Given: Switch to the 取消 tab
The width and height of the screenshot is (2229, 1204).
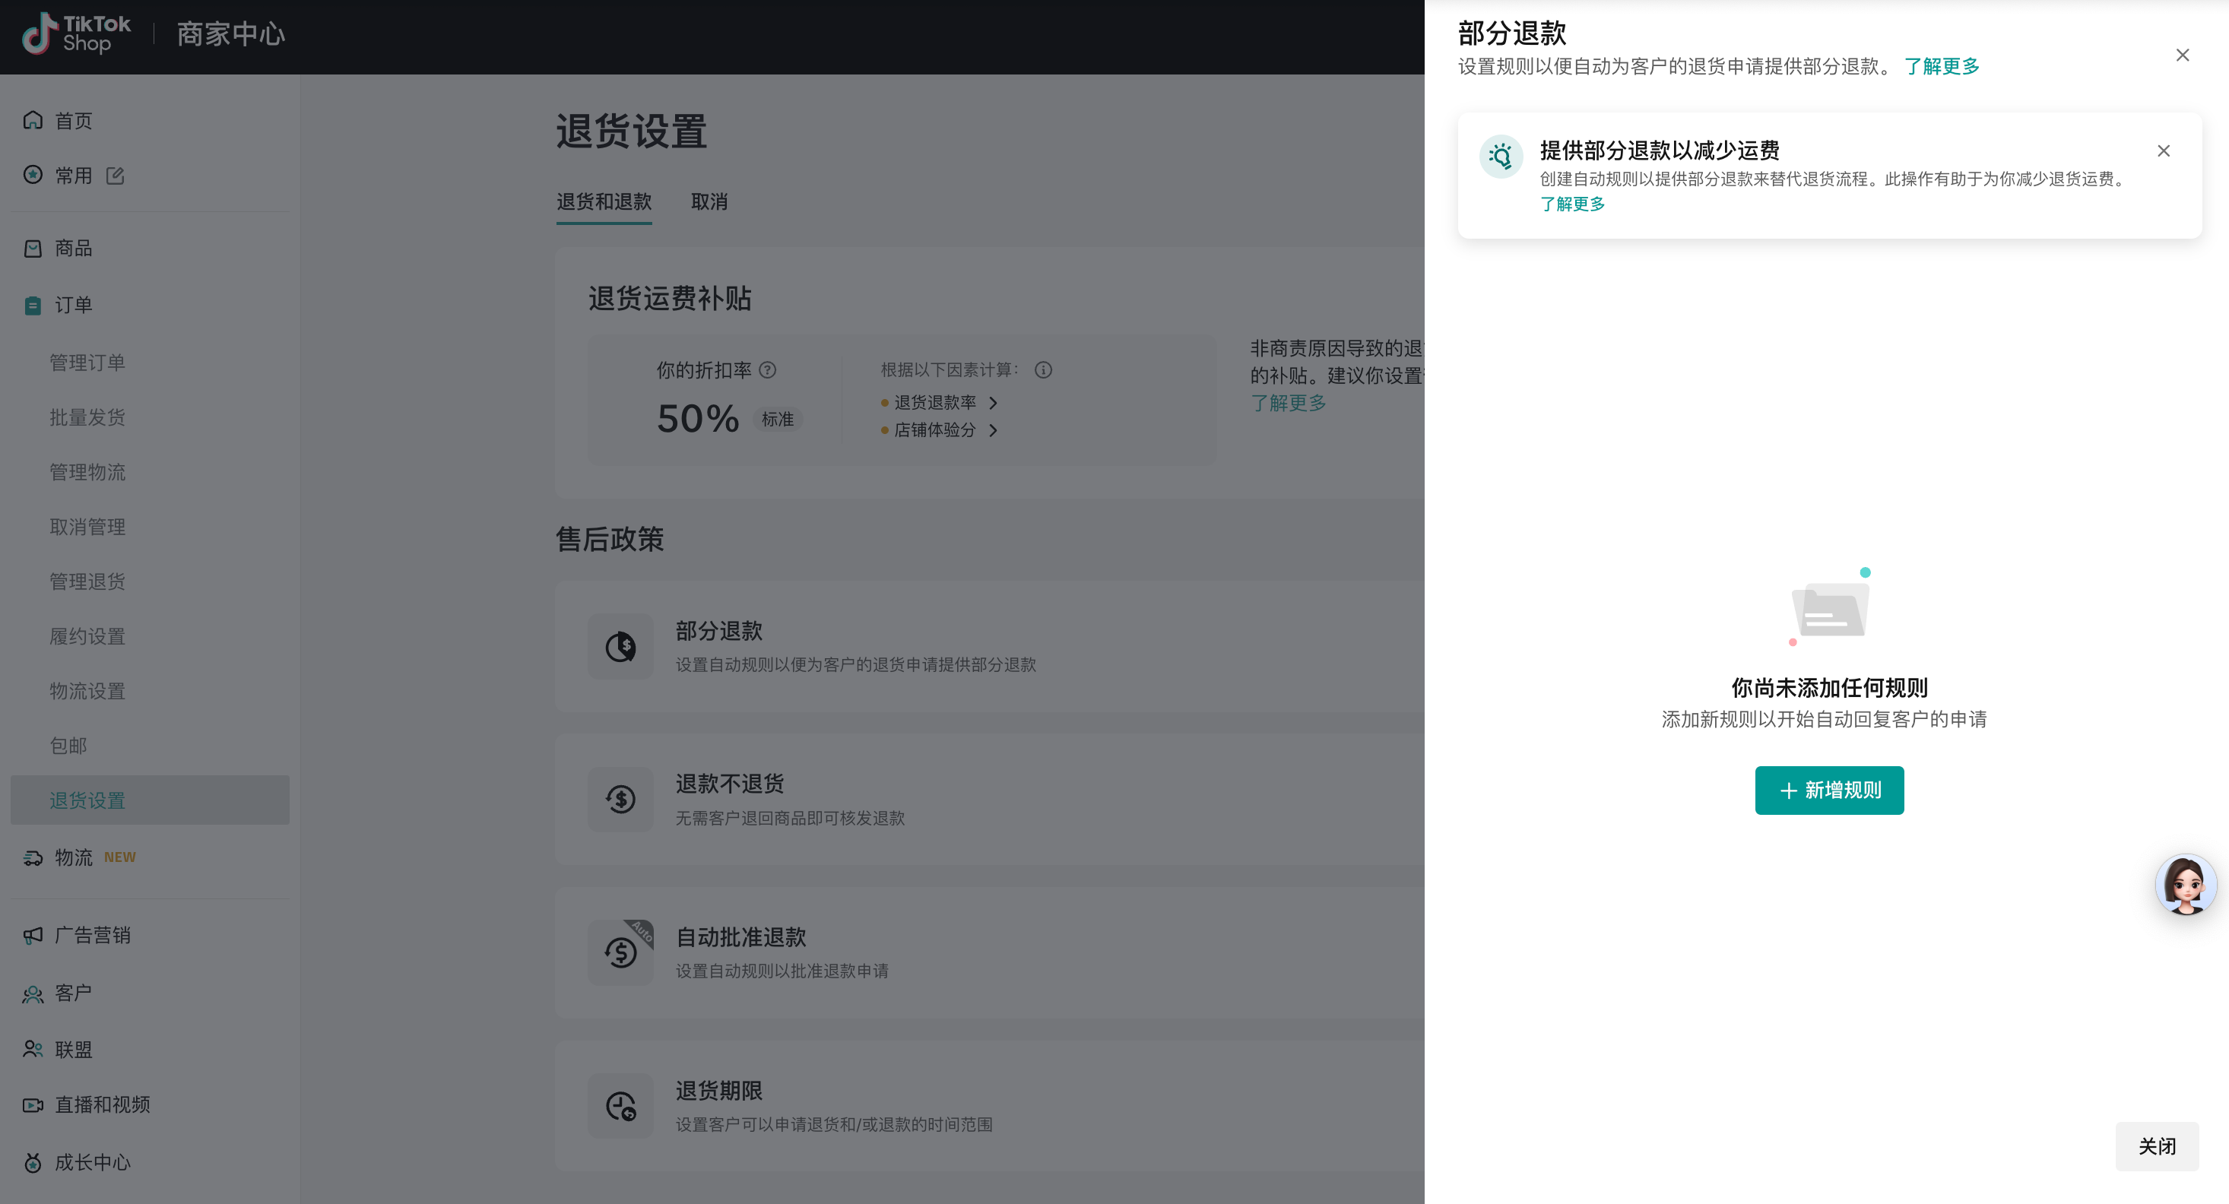Looking at the screenshot, I should 709,201.
